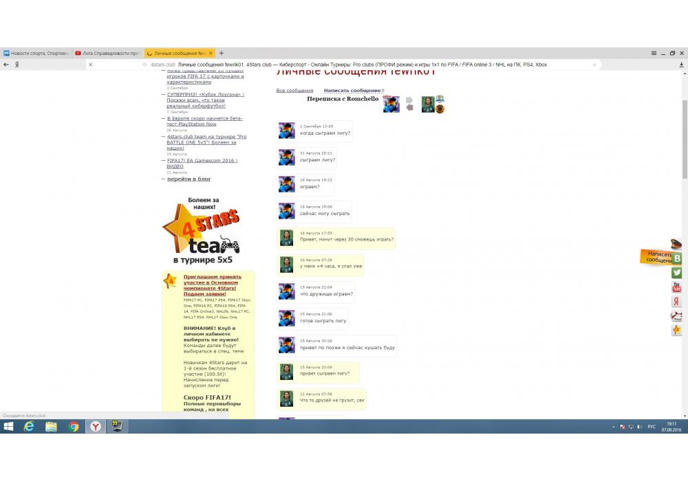
Task: Click avatar on 'Привет, минут через 30' message
Action: click(286, 238)
